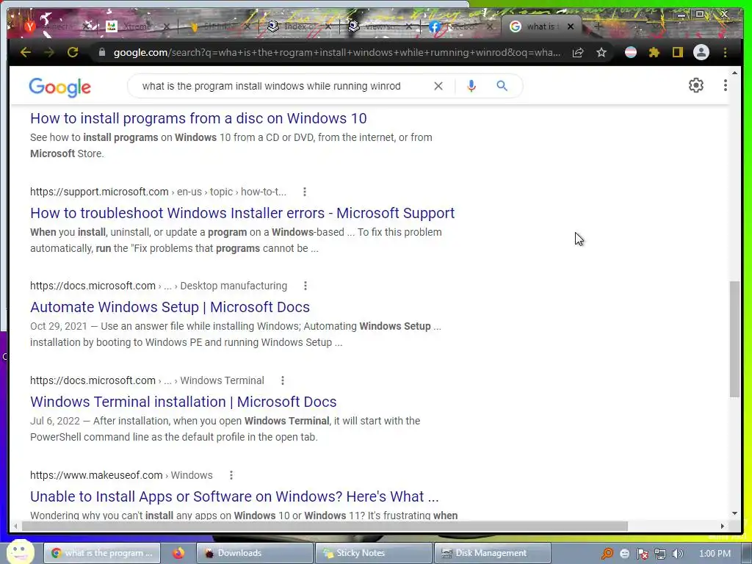This screenshot has height=564, width=752.
Task: Open the Extensions puzzle piece icon
Action: tap(654, 52)
